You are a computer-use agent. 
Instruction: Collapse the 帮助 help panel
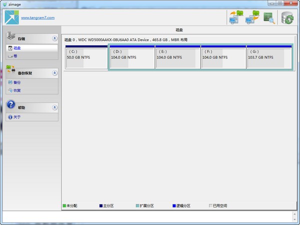click(x=54, y=107)
